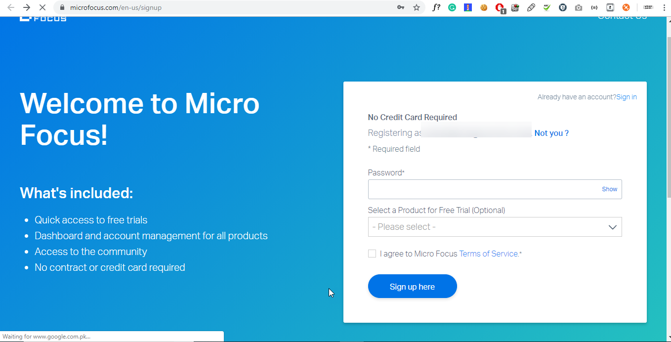
Task: Open Chrome's three-dot menu
Action: (664, 7)
